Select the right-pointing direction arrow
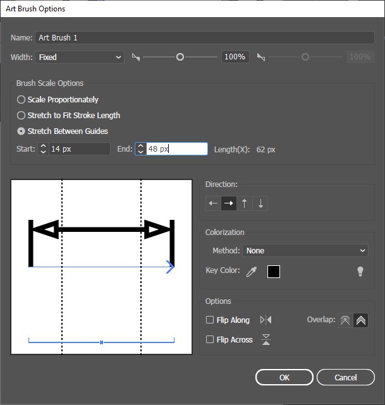The height and width of the screenshot is (405, 385). tap(229, 203)
